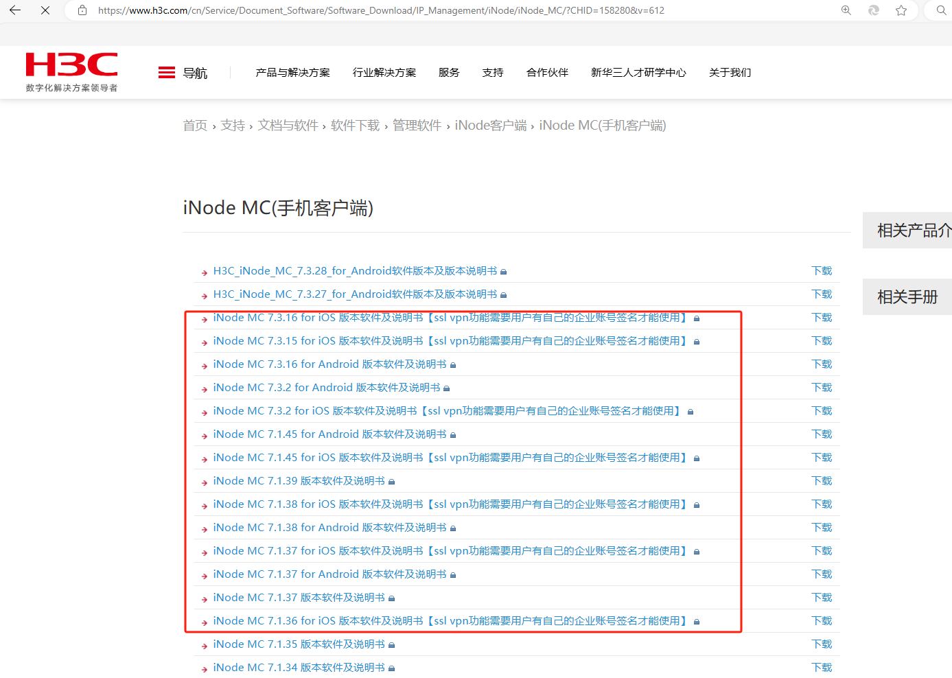Go to 文档与软件 in breadcrumb
The width and height of the screenshot is (952, 678).
(288, 126)
